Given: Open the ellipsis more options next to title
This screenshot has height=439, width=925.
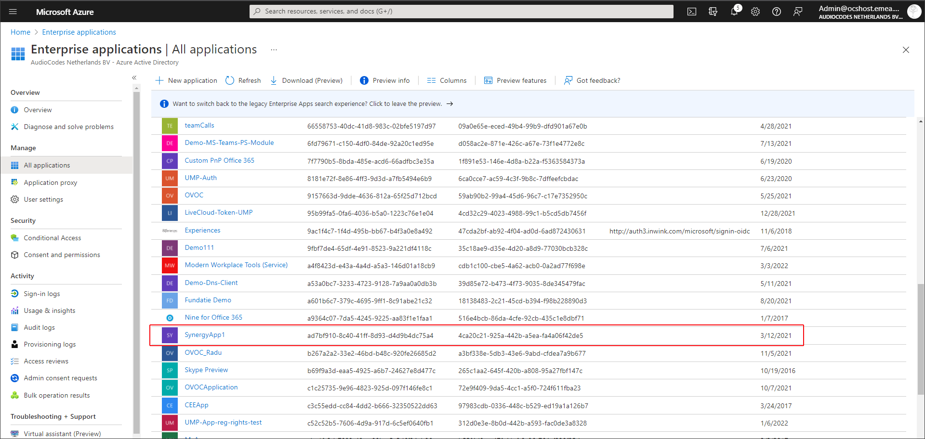Looking at the screenshot, I should [274, 50].
